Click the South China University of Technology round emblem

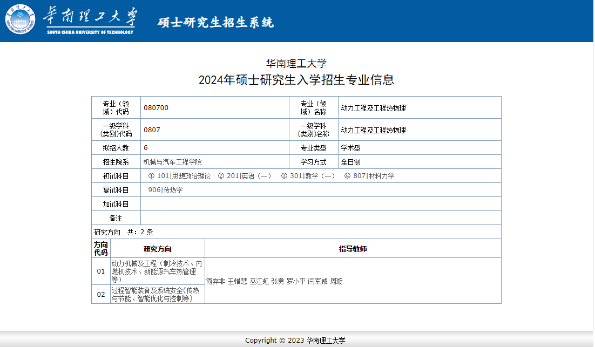(x=20, y=19)
